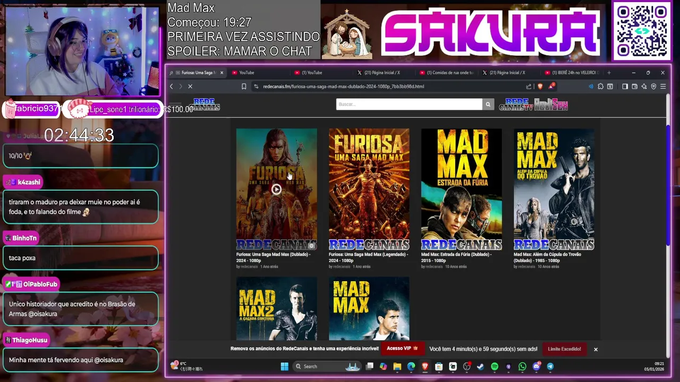Toggle the browser sidebar panel icon
Viewport: 680px width, 382px height.
[x=625, y=86]
